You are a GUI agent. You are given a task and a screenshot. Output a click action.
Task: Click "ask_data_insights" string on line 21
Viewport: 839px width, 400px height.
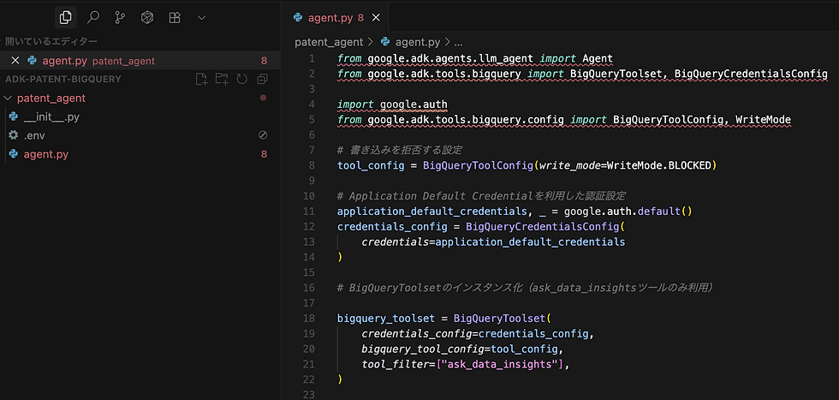[x=503, y=365]
